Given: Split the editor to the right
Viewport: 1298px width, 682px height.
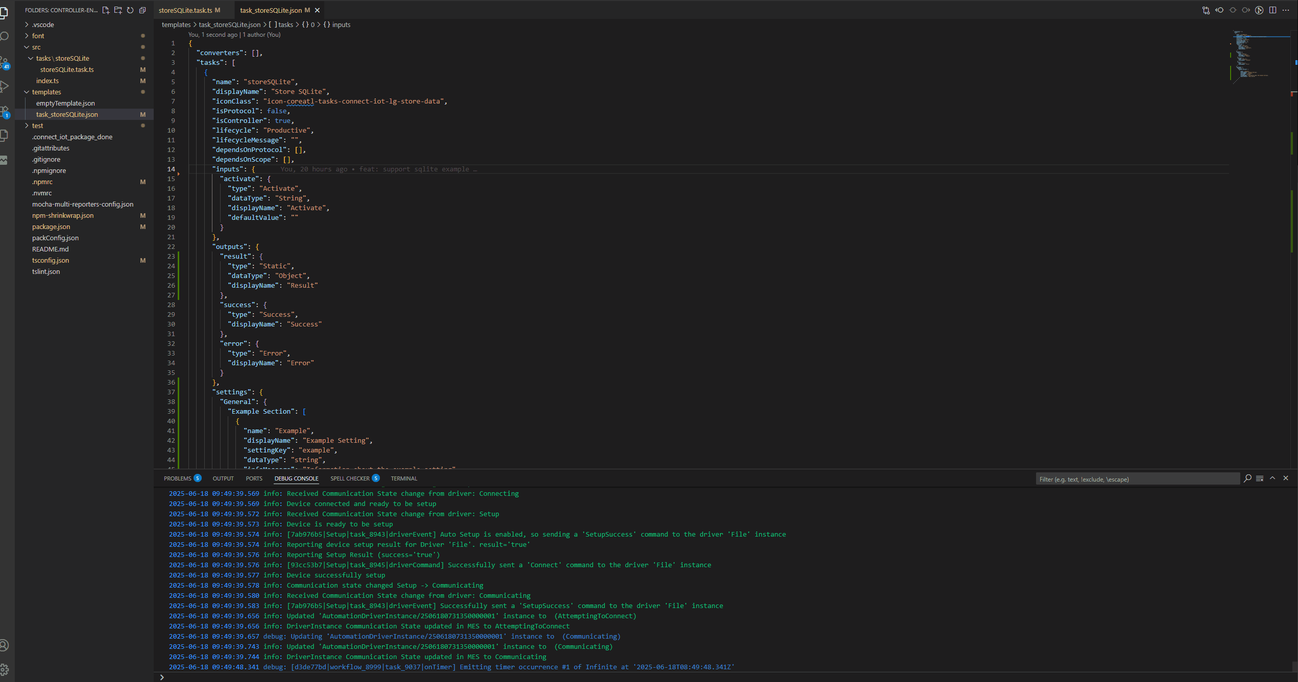Looking at the screenshot, I should [x=1272, y=10].
